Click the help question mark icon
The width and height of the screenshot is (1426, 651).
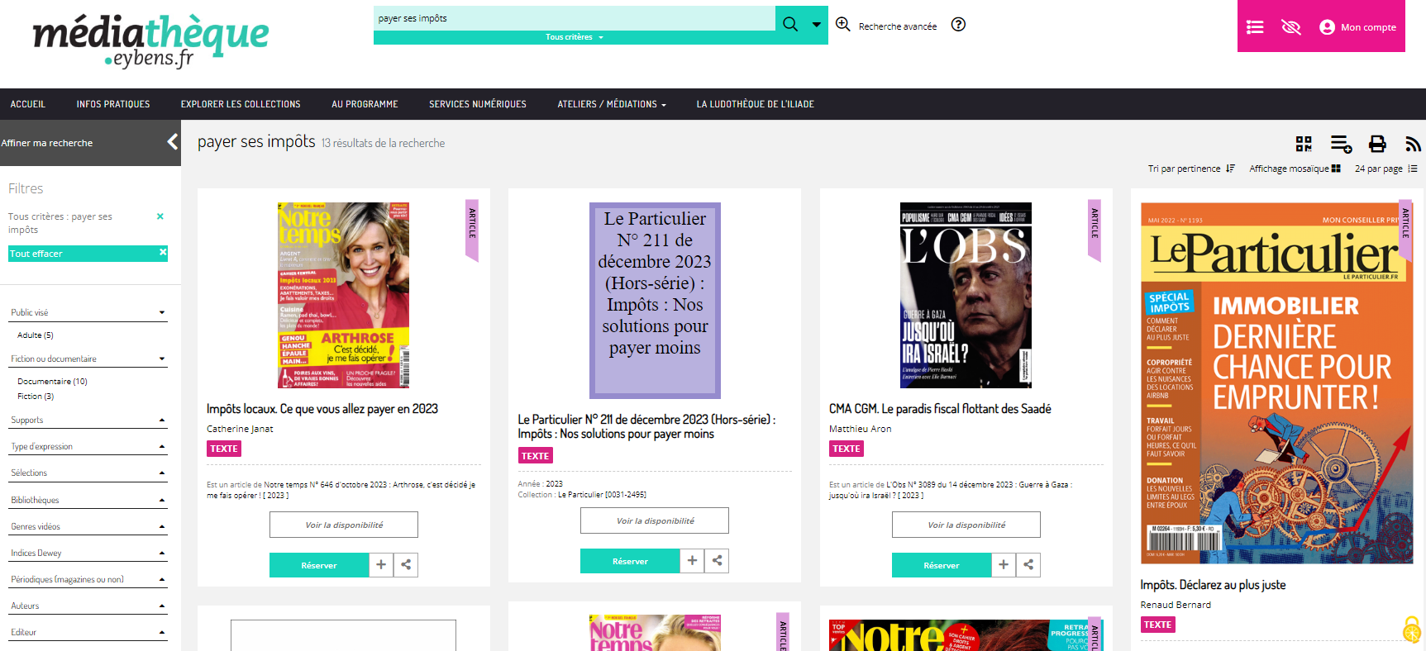(x=958, y=24)
